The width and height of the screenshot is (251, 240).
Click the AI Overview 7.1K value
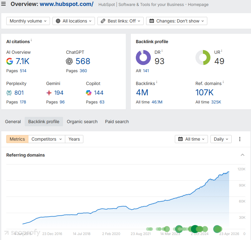coord(22,61)
